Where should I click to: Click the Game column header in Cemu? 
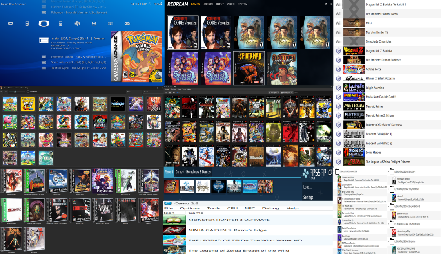pyautogui.click(x=196, y=213)
